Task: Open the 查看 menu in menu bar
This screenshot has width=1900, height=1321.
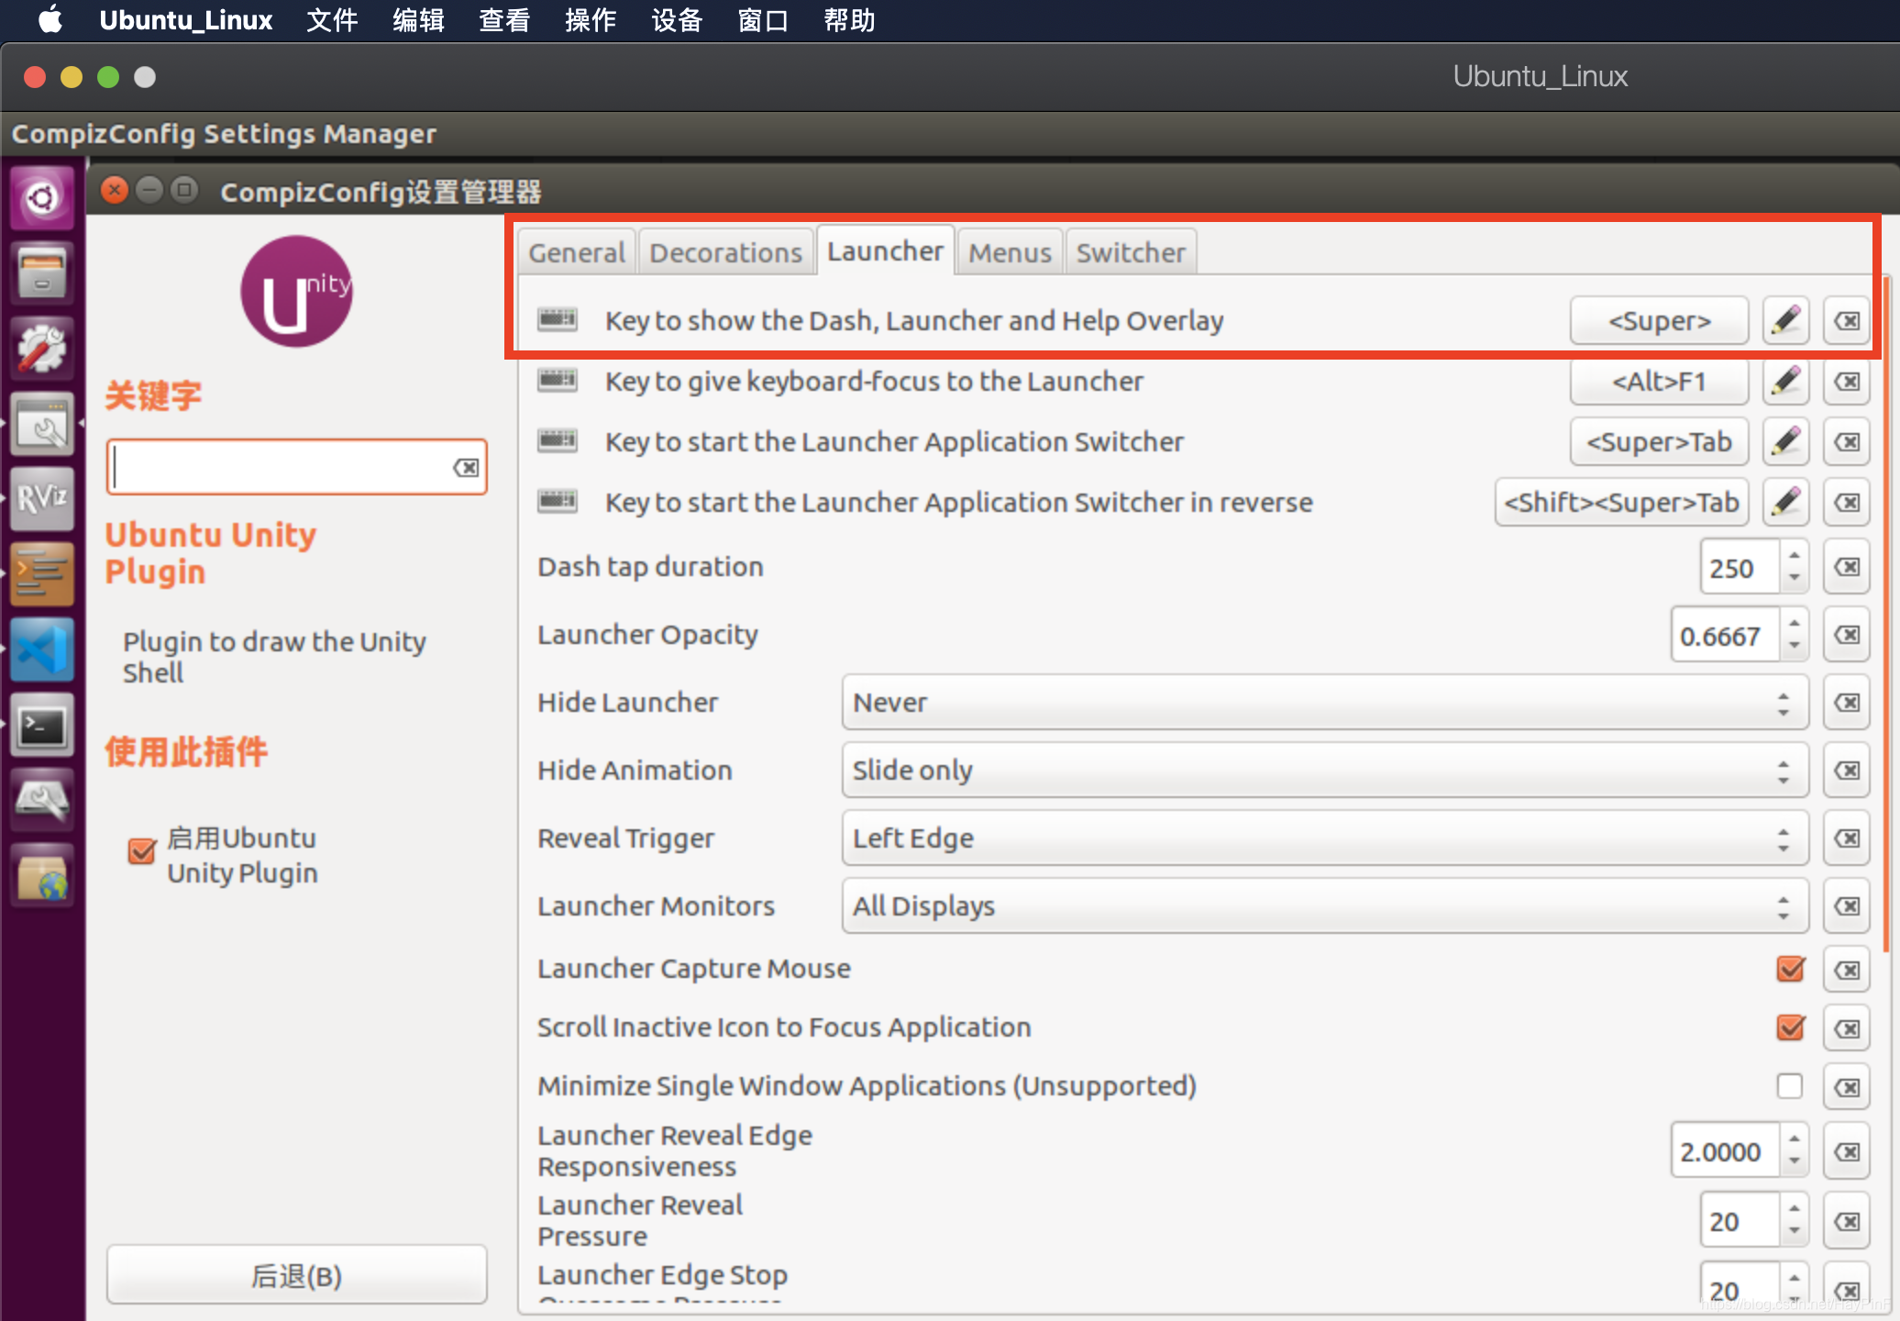Action: click(504, 20)
